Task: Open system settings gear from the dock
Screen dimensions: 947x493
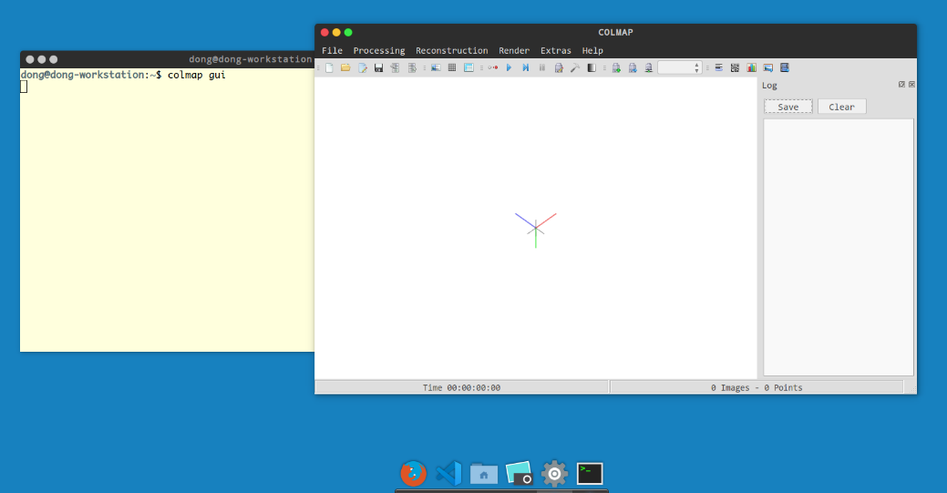Action: [x=554, y=473]
